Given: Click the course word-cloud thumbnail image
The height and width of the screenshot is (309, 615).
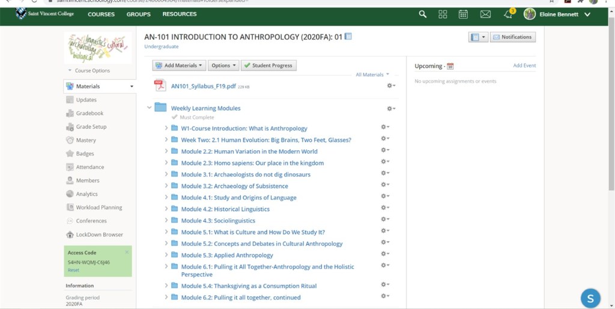Looking at the screenshot, I should 98,48.
